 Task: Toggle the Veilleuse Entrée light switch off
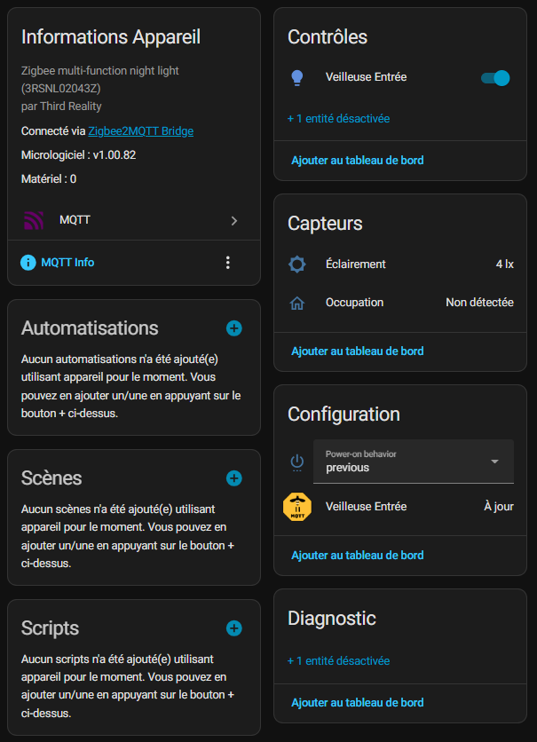tap(495, 78)
